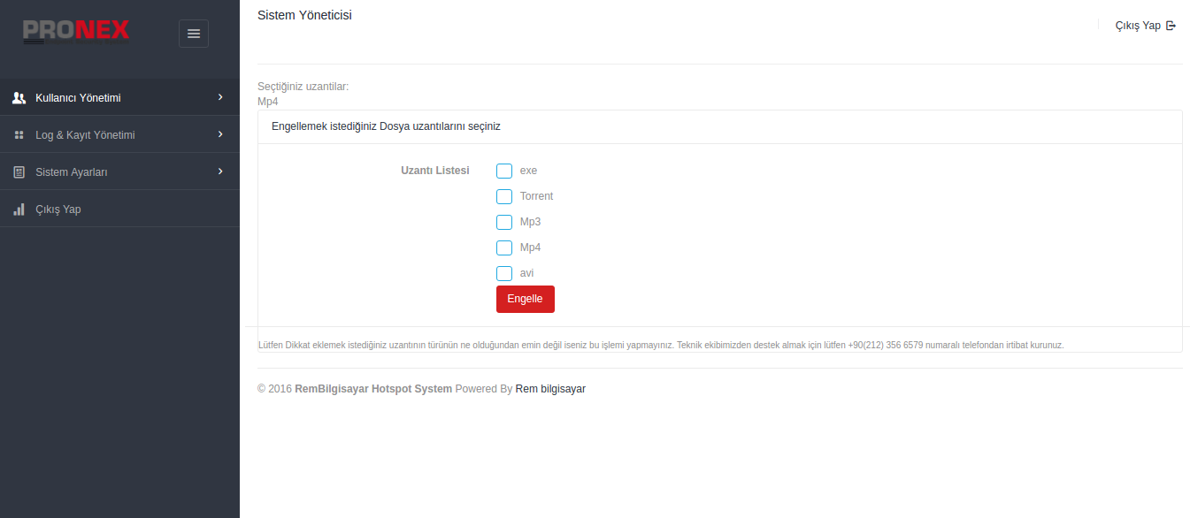Click the bar chart icon beside sidebar Çıkış Yap
Viewport: 1190px width, 518px height.
pyautogui.click(x=19, y=209)
